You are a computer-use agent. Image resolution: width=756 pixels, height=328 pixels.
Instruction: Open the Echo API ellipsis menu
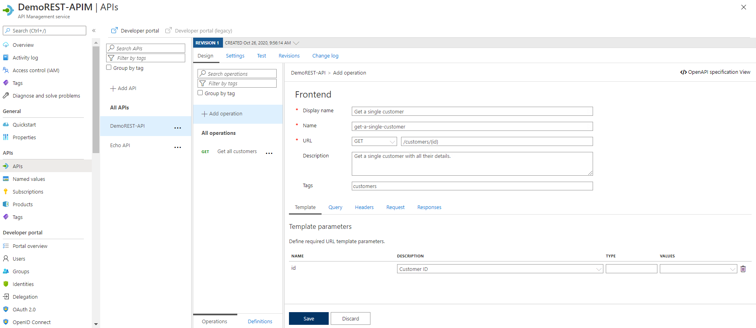tap(178, 147)
